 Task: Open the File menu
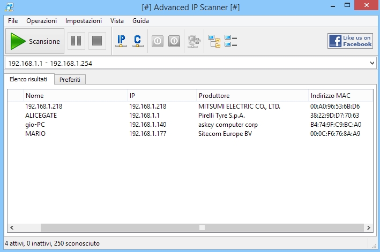tap(13, 21)
